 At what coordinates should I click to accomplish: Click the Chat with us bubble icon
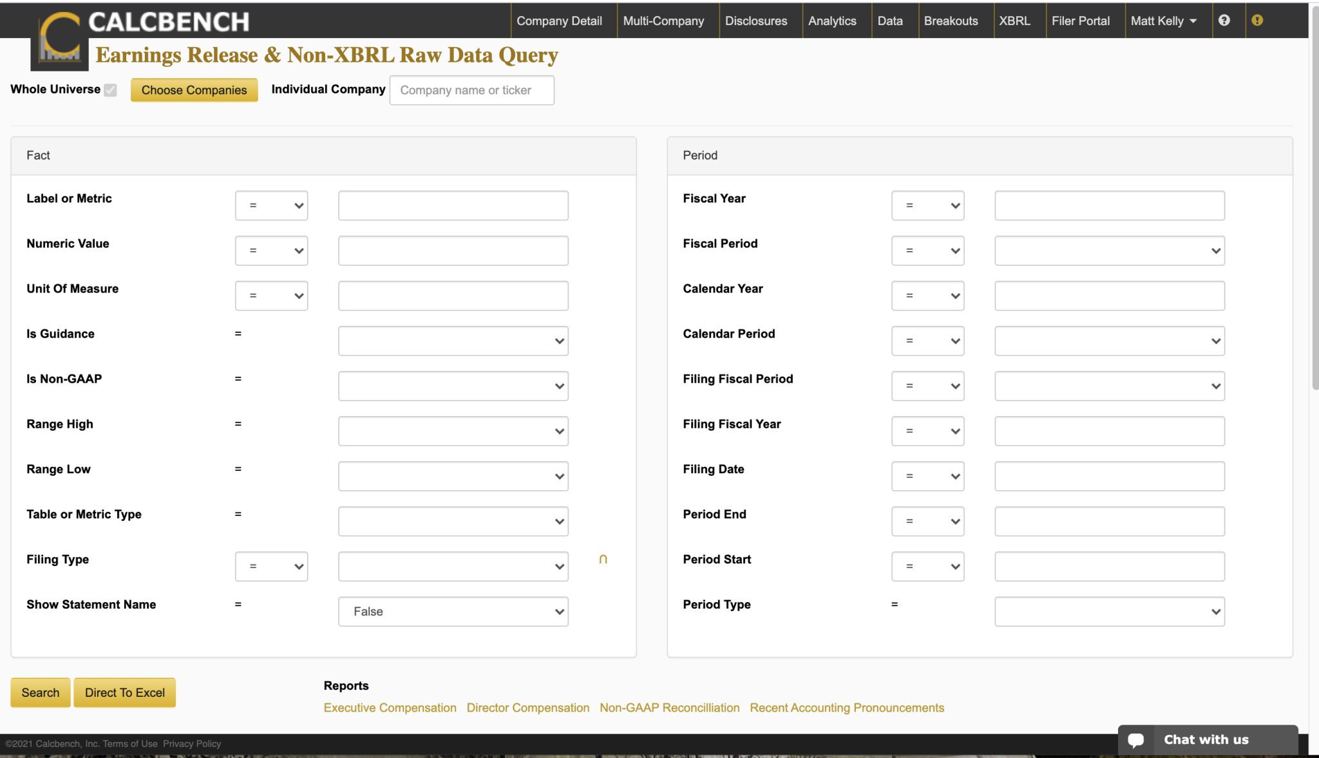pyautogui.click(x=1136, y=740)
